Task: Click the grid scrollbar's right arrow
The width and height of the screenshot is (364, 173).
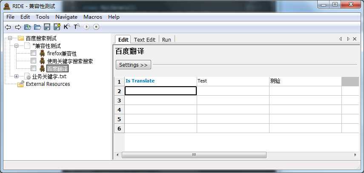Action: pos(355,155)
